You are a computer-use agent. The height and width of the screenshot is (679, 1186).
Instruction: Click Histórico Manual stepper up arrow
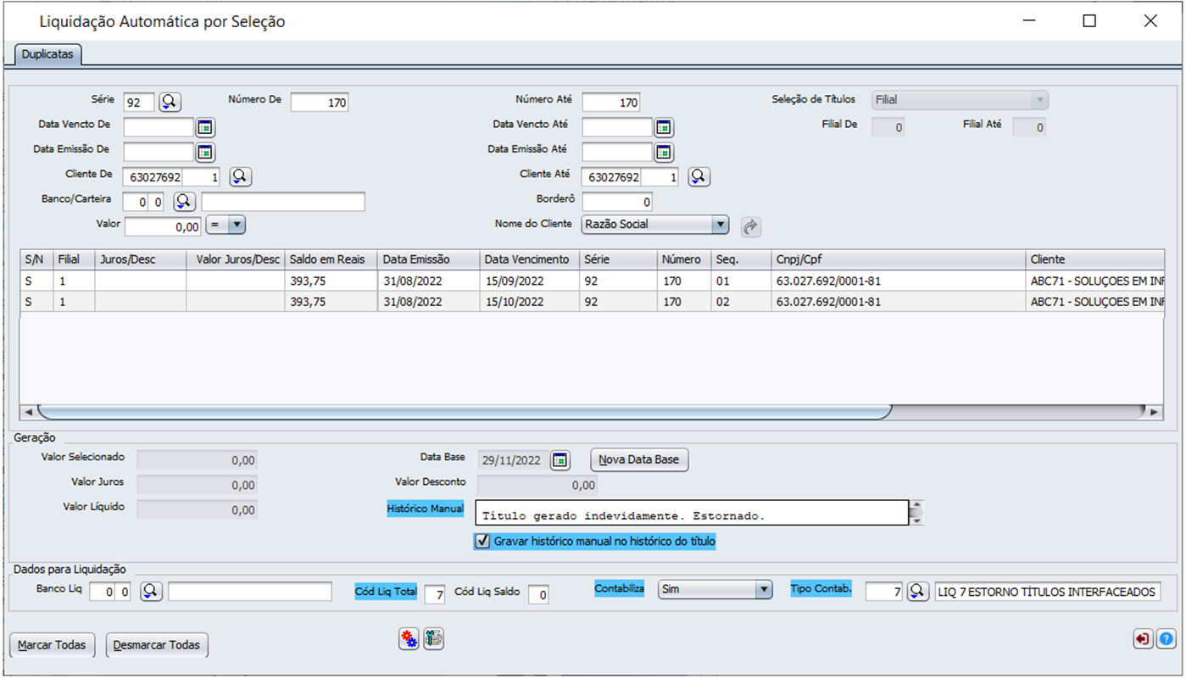click(916, 507)
